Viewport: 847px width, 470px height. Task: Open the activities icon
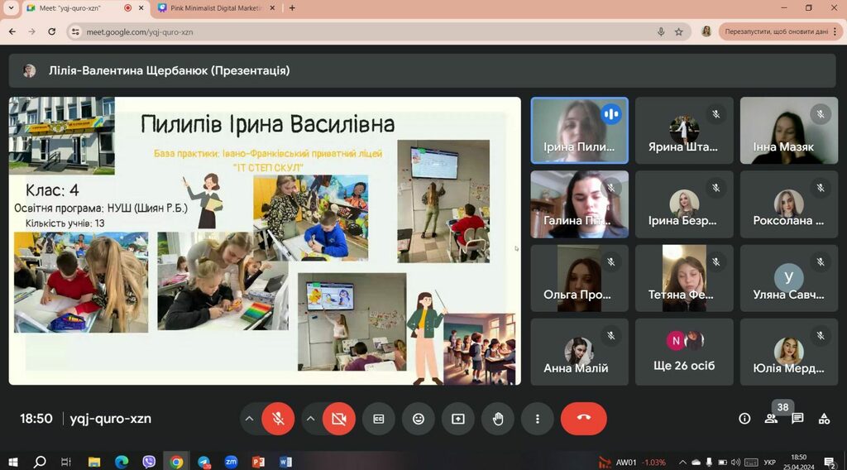824,419
